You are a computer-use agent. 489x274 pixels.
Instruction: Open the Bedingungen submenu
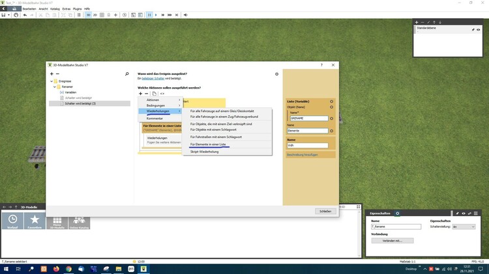pos(160,105)
